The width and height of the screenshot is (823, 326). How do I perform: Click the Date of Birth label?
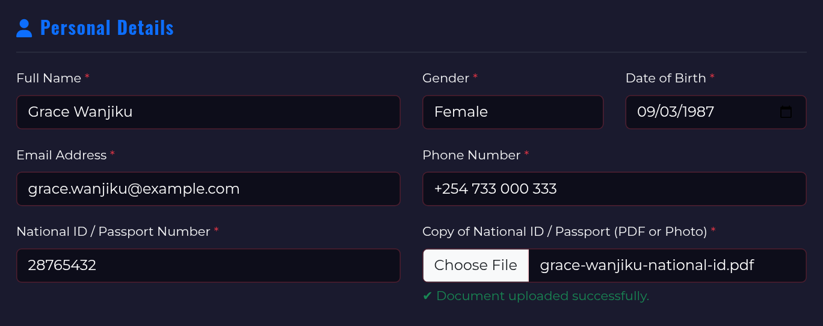(670, 78)
